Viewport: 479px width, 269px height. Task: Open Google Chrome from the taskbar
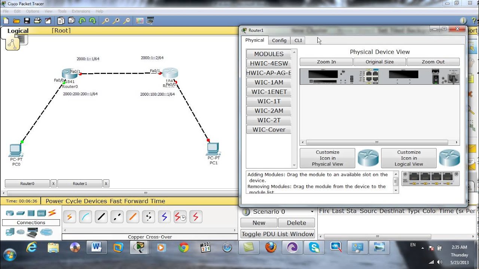(x=183, y=247)
